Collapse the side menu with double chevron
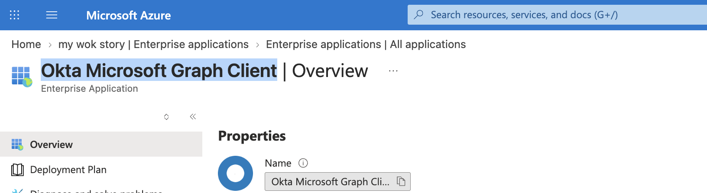The image size is (707, 193). coord(193,116)
